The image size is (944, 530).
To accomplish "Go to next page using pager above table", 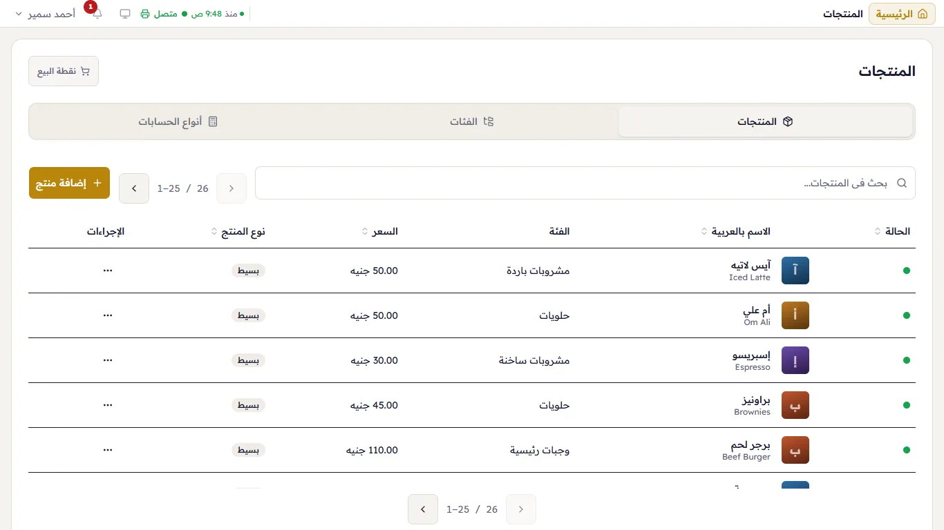I will point(134,188).
